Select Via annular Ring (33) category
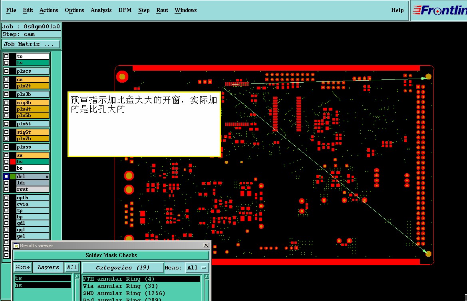This screenshot has width=467, height=301. [x=141, y=286]
